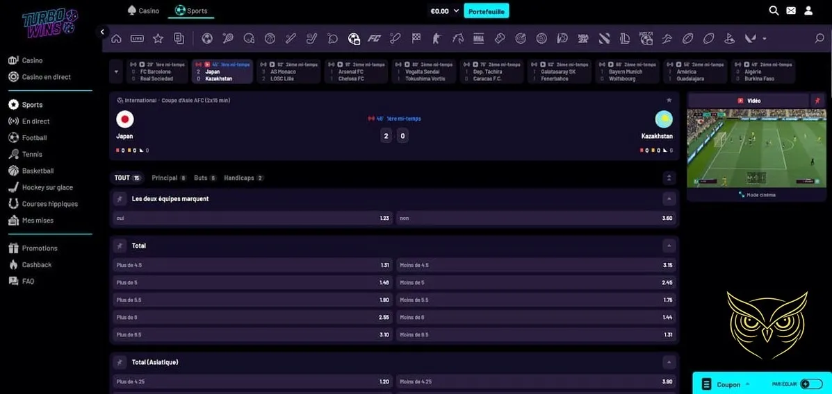Collapse the Total market section

tap(669, 246)
